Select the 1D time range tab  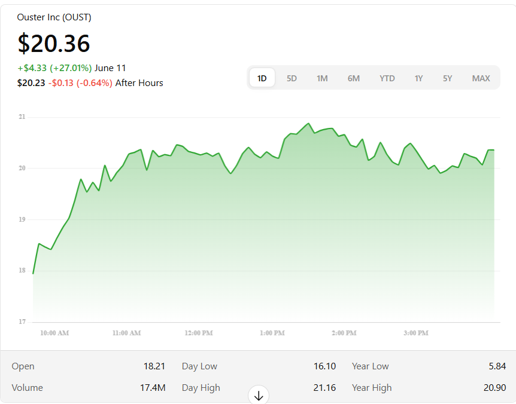(262, 78)
